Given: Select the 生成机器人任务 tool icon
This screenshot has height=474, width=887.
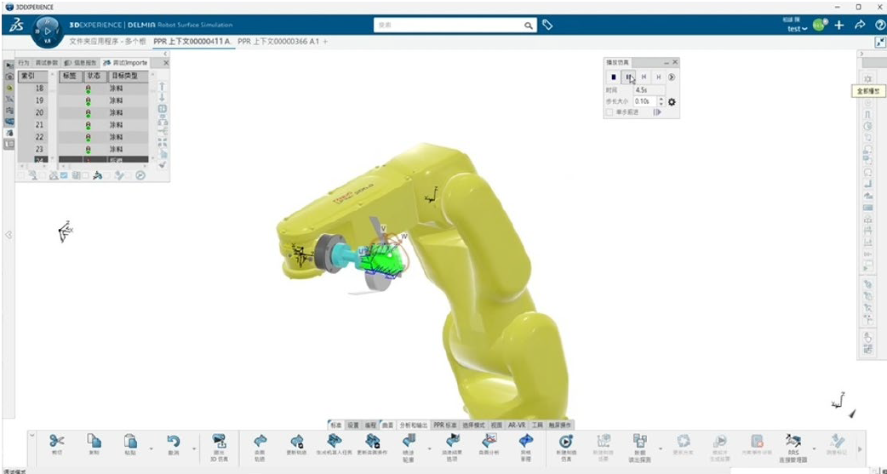Looking at the screenshot, I should pyautogui.click(x=335, y=441).
